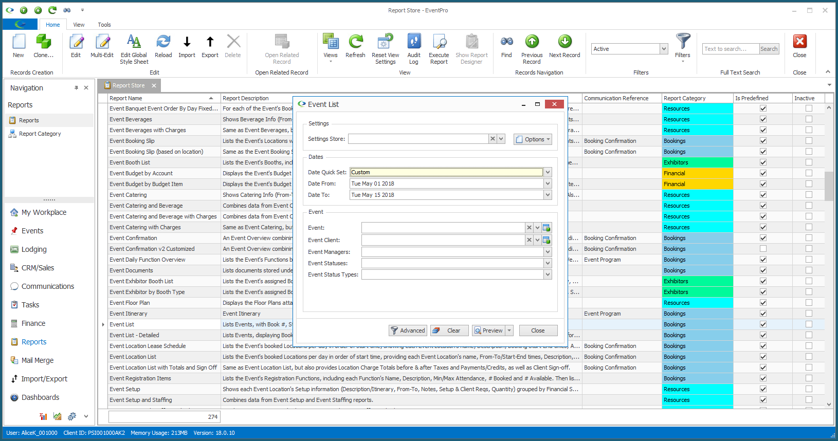Open Mail Merge in navigation
The width and height of the screenshot is (838, 441).
click(37, 360)
